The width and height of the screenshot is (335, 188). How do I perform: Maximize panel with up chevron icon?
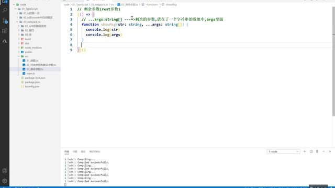click(323, 151)
